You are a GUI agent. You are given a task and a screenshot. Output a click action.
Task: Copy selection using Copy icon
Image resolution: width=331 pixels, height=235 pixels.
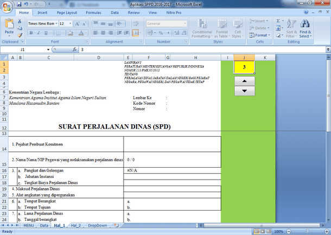[x=20, y=28]
